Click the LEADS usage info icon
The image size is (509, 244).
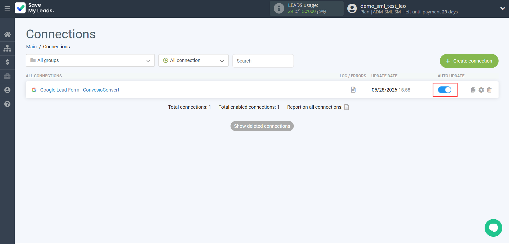coord(279,8)
